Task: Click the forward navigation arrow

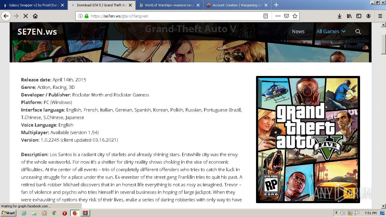Action: [x=16, y=16]
